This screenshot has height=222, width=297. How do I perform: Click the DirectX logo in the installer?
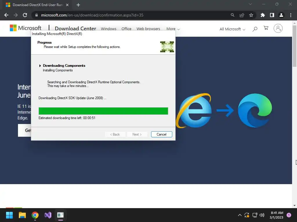167,47
